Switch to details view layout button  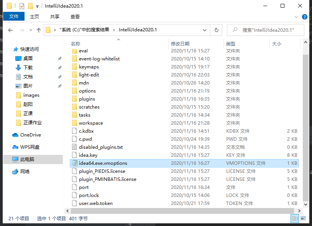[295, 219]
